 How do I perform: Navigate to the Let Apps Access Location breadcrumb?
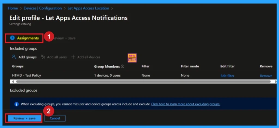tap(88, 8)
